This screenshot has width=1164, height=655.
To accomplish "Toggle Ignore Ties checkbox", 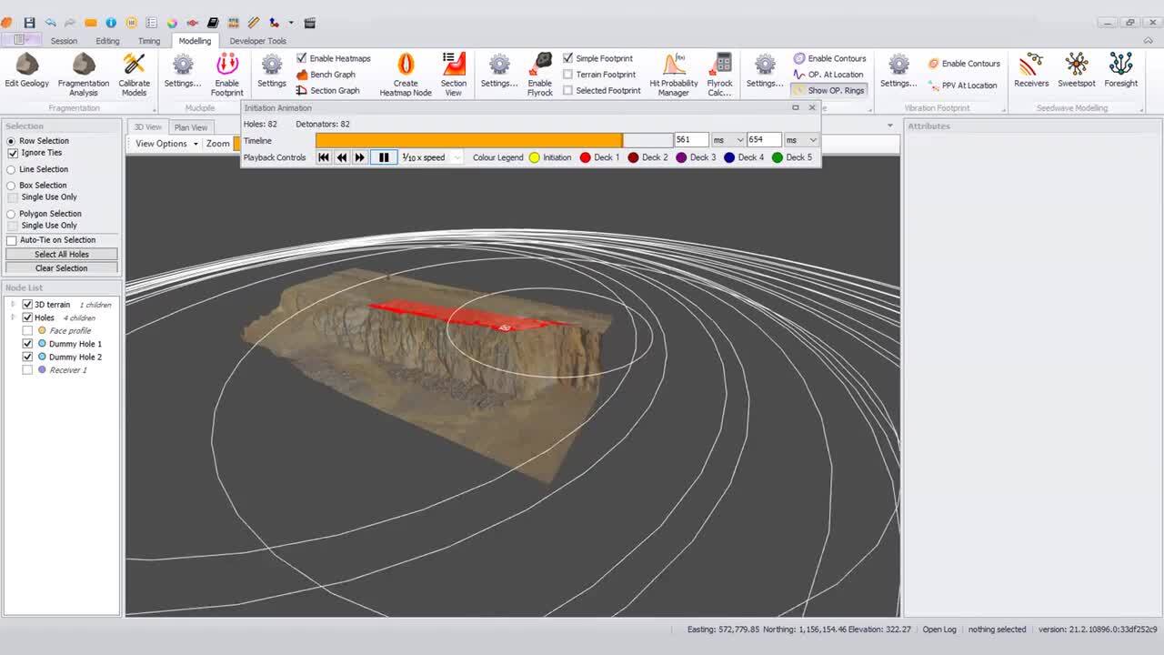I will [12, 153].
